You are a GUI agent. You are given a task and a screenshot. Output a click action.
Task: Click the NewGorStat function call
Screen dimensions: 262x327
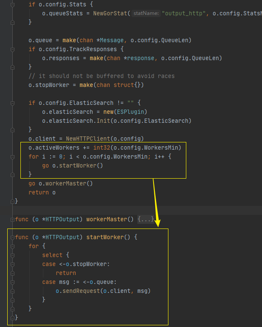[x=110, y=13]
